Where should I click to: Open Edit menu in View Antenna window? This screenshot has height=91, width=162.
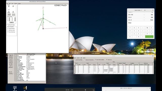click(10, 4)
